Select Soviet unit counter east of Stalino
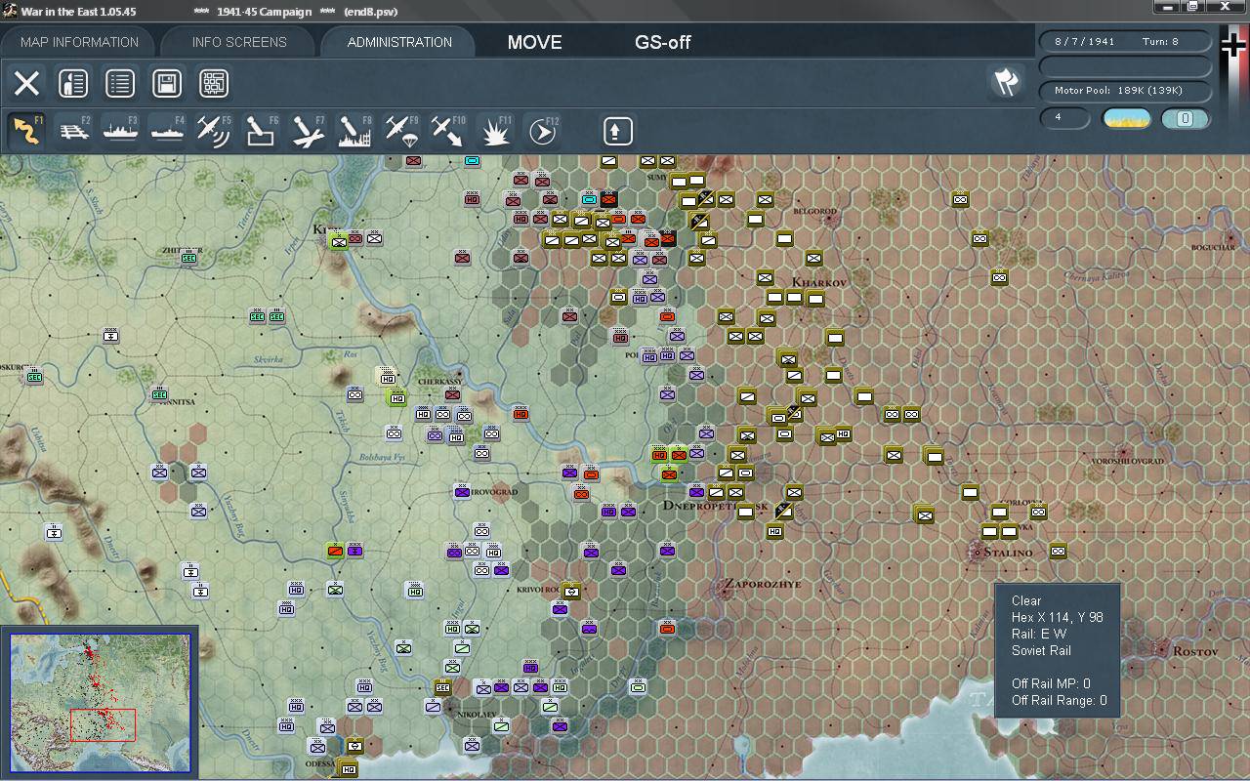 [x=1058, y=552]
